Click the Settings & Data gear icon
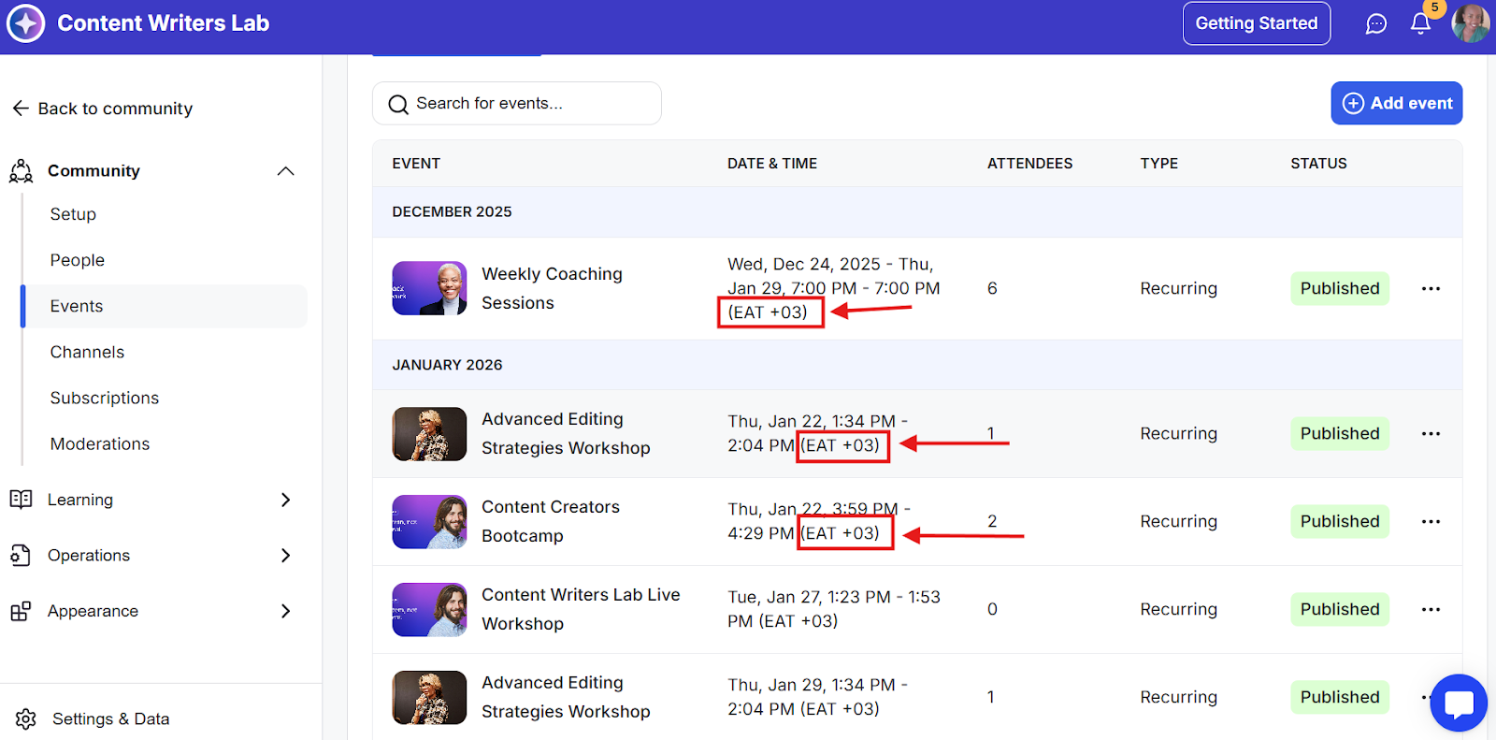This screenshot has width=1496, height=740. [26, 718]
